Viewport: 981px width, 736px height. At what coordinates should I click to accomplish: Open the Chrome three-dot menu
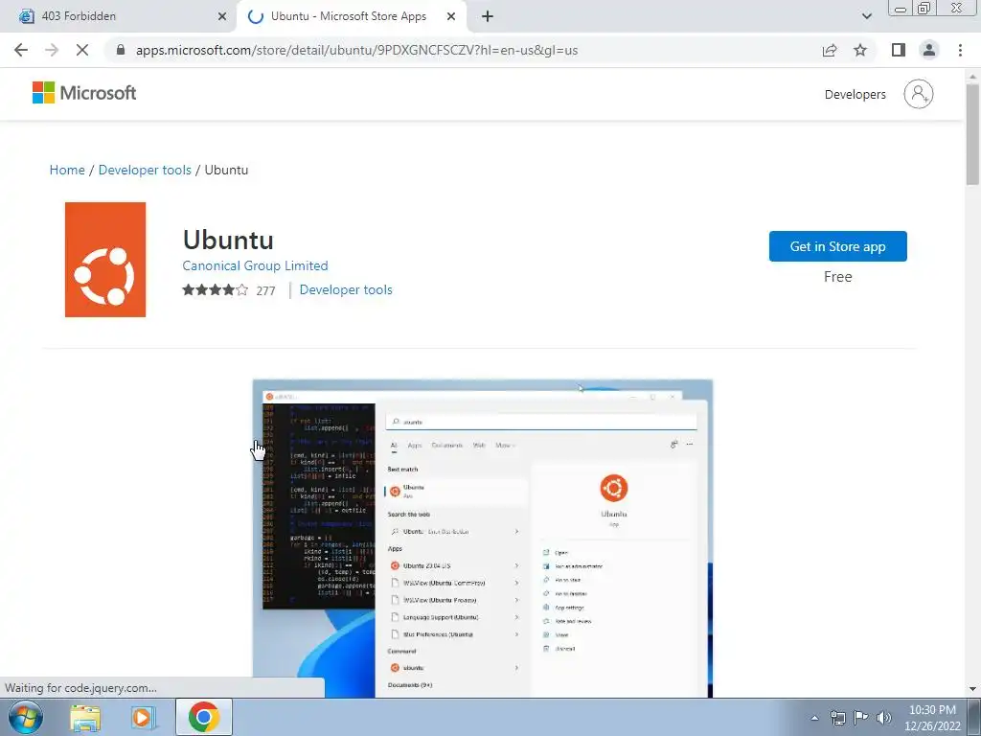click(960, 50)
